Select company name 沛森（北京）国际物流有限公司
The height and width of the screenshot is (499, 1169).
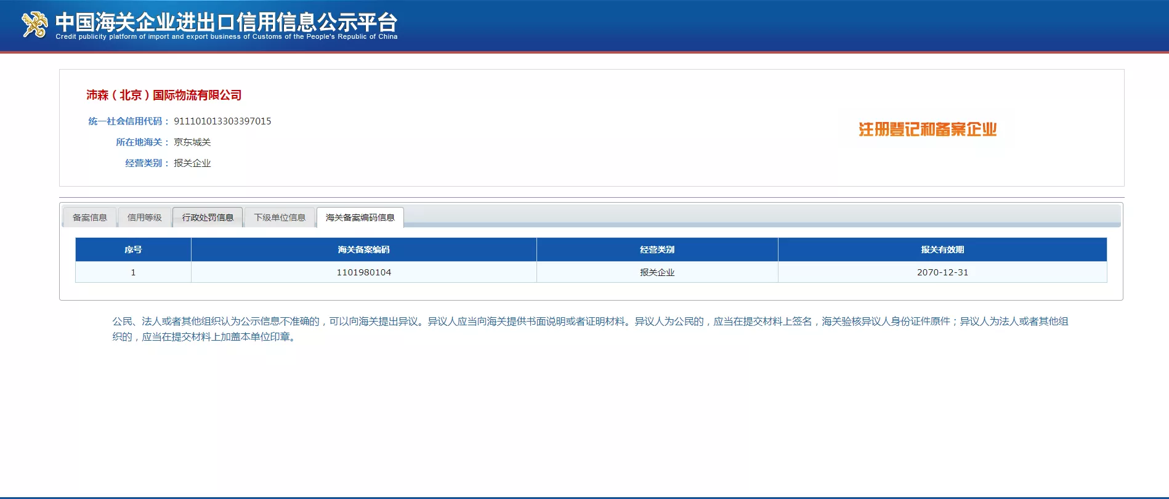coord(164,95)
